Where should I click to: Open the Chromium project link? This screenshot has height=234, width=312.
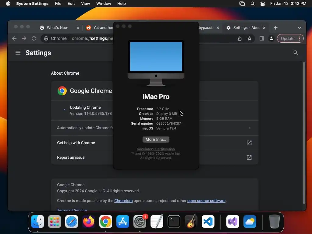click(123, 200)
